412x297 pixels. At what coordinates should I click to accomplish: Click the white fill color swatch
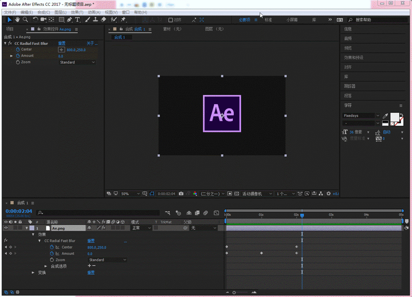pos(394,118)
